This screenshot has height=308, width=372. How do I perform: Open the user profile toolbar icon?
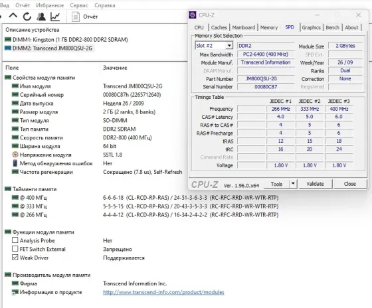41,17
